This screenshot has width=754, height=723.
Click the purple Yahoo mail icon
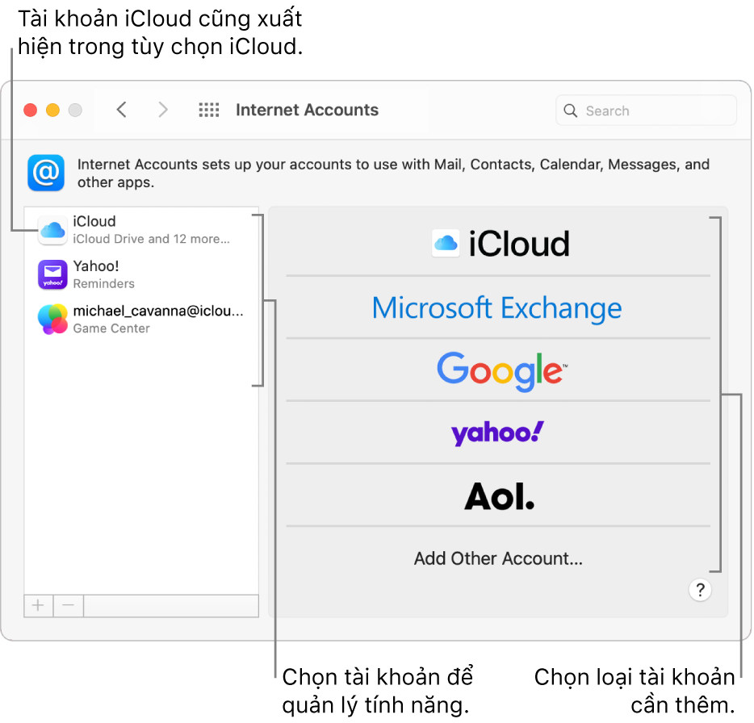pos(52,275)
